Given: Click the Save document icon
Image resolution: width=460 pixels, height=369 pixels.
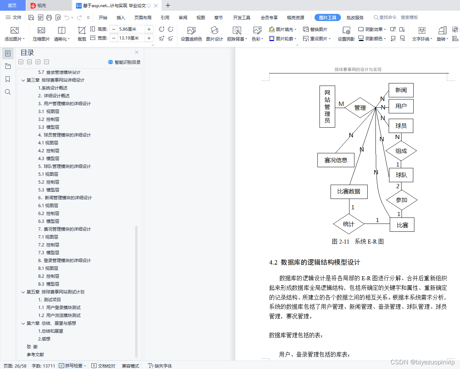Looking at the screenshot, I should coord(31,17).
